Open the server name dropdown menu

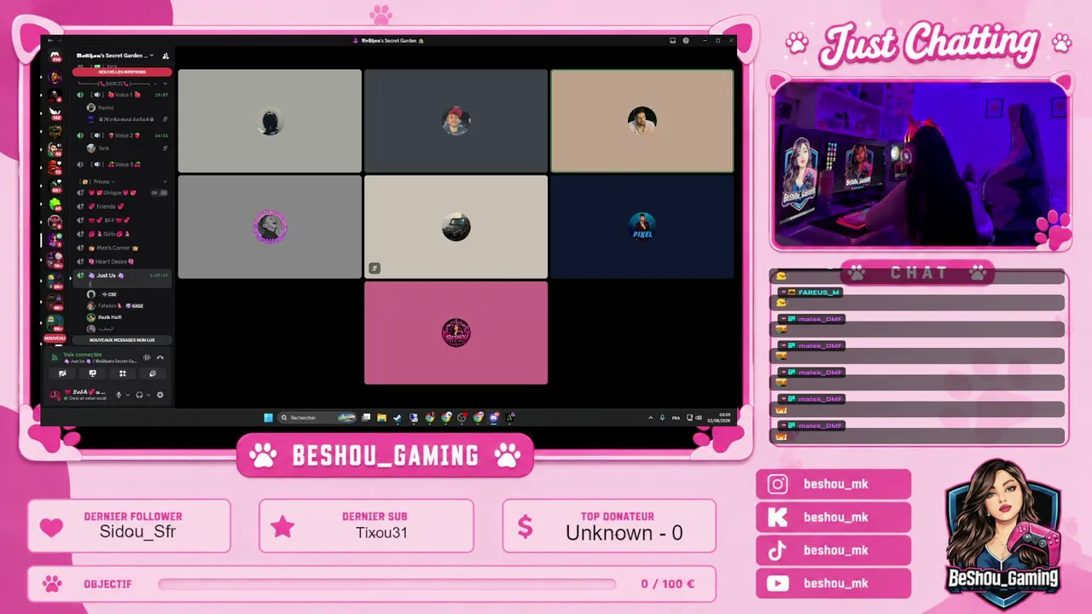tap(115, 55)
